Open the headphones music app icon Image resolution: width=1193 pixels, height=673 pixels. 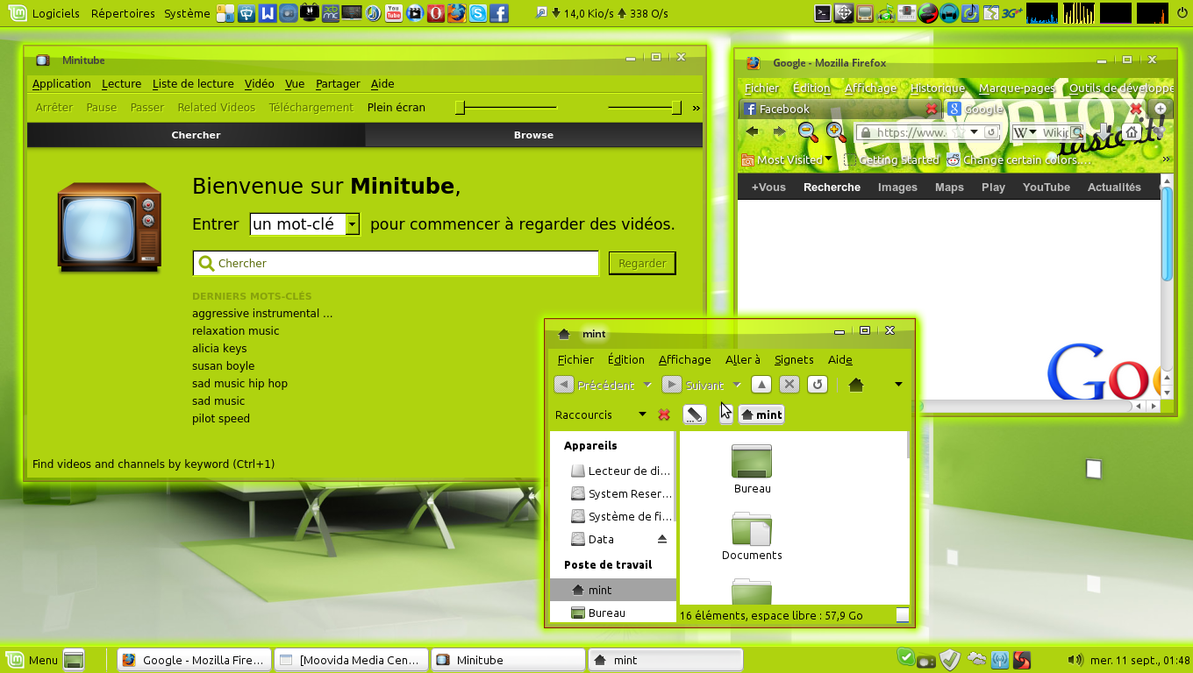point(949,13)
